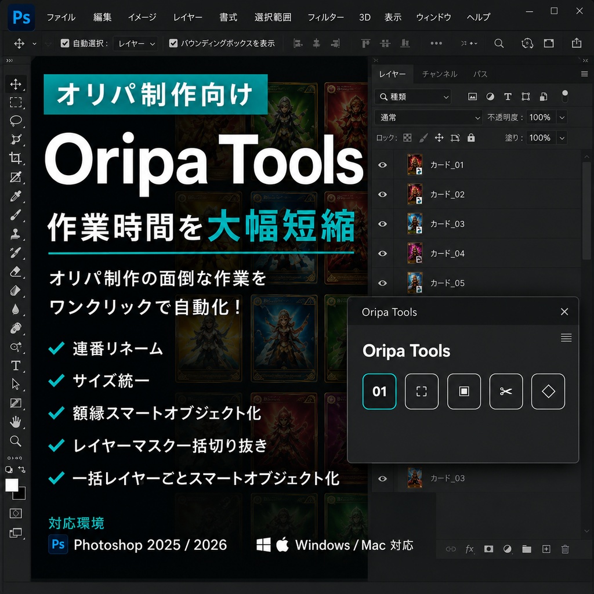Click the カード_01 layer thumbnail
Image resolution: width=594 pixels, height=594 pixels.
click(415, 164)
